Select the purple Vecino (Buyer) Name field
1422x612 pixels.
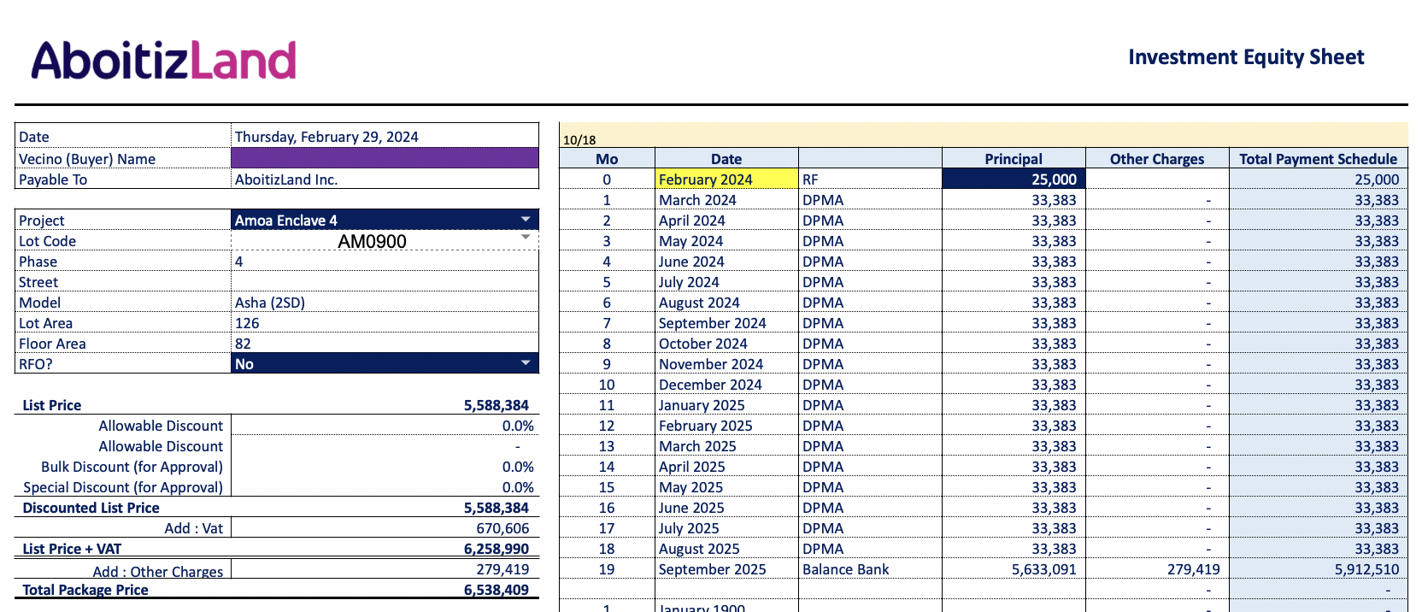[x=385, y=158]
